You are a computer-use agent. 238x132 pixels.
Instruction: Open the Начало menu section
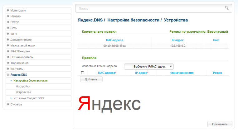[38, 16]
